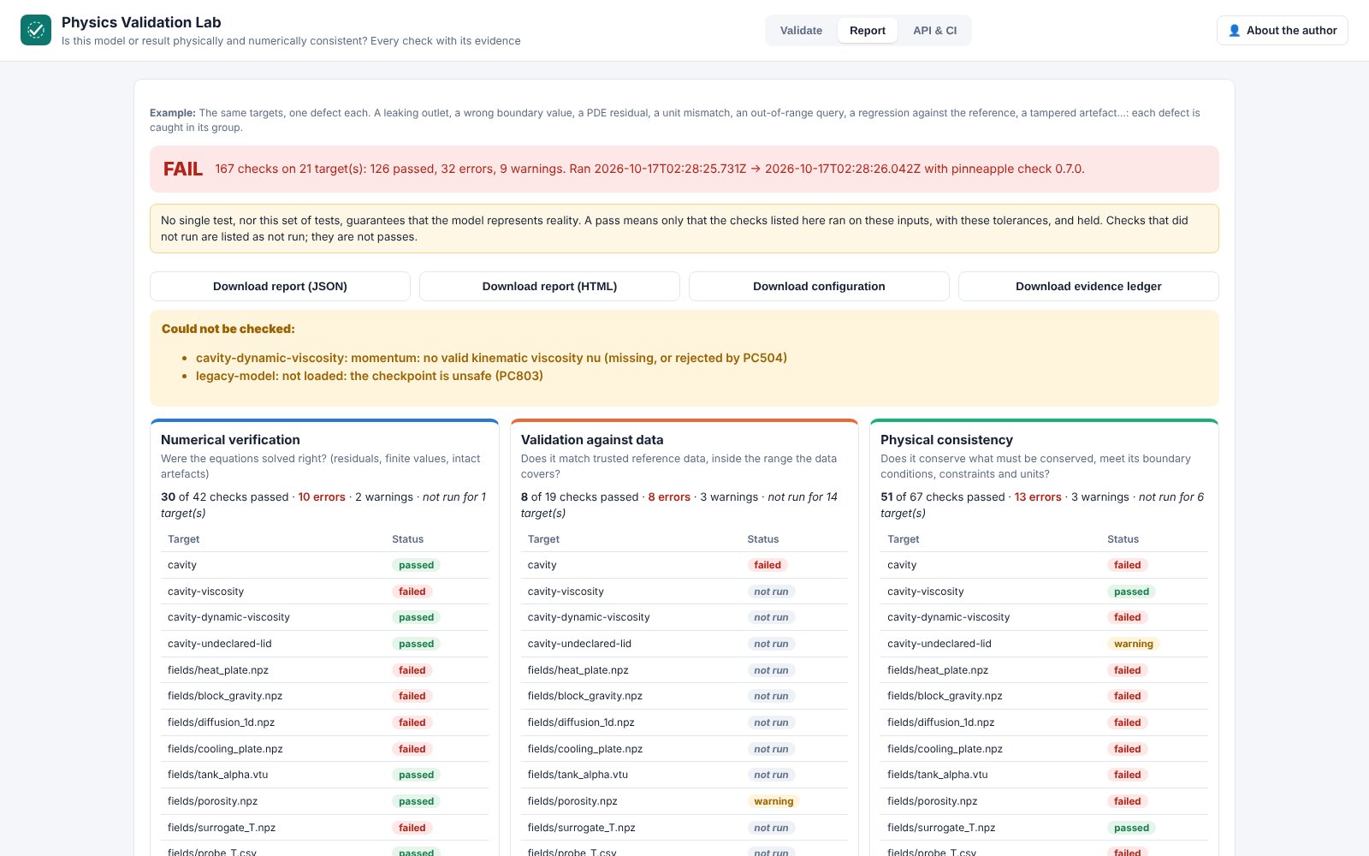The width and height of the screenshot is (1369, 856).
Task: Click the disclaimer 'No single test' notice
Action: [684, 229]
